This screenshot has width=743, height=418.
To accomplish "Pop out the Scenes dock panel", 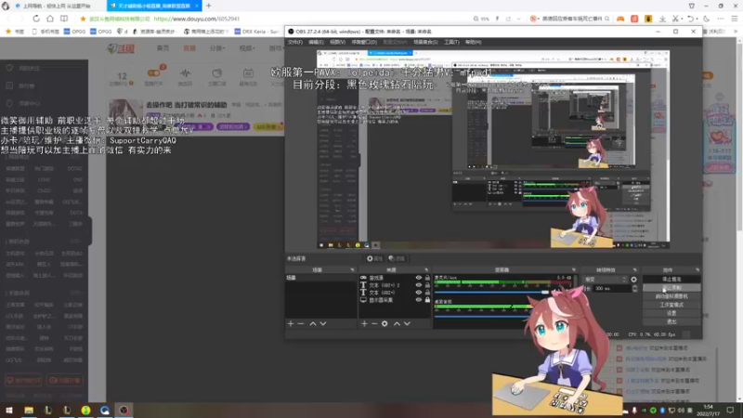I will click(352, 269).
